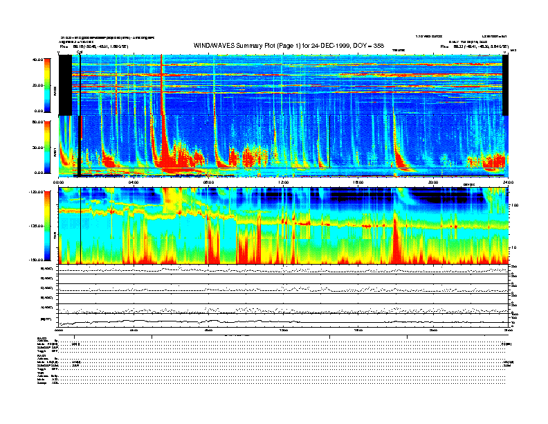Click the black data gap at RAD2 end

click(505, 85)
